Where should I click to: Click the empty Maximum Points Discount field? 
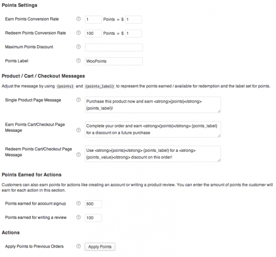click(x=114, y=47)
